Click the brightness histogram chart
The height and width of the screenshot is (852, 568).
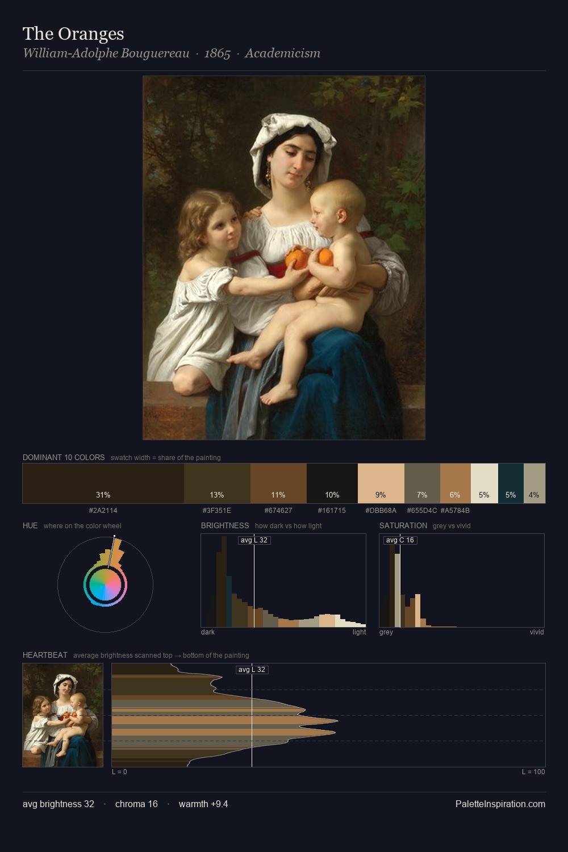point(283,580)
